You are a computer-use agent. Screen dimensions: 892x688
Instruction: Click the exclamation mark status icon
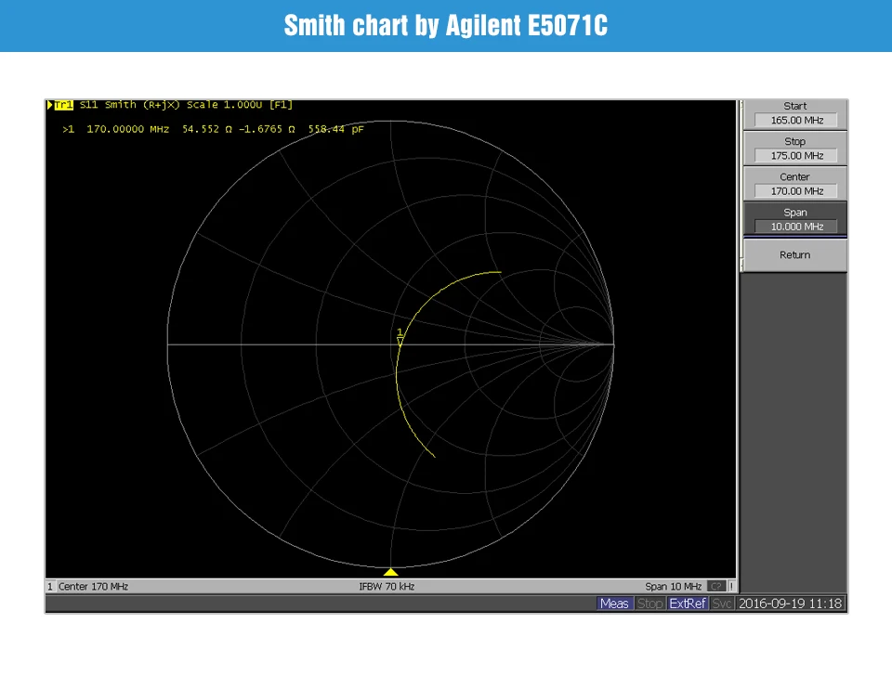point(731,586)
